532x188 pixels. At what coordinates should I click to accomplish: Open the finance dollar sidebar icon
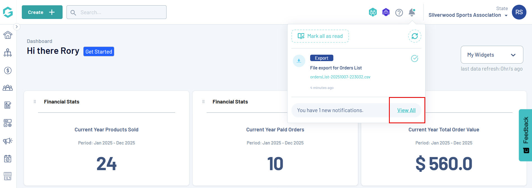click(8, 70)
